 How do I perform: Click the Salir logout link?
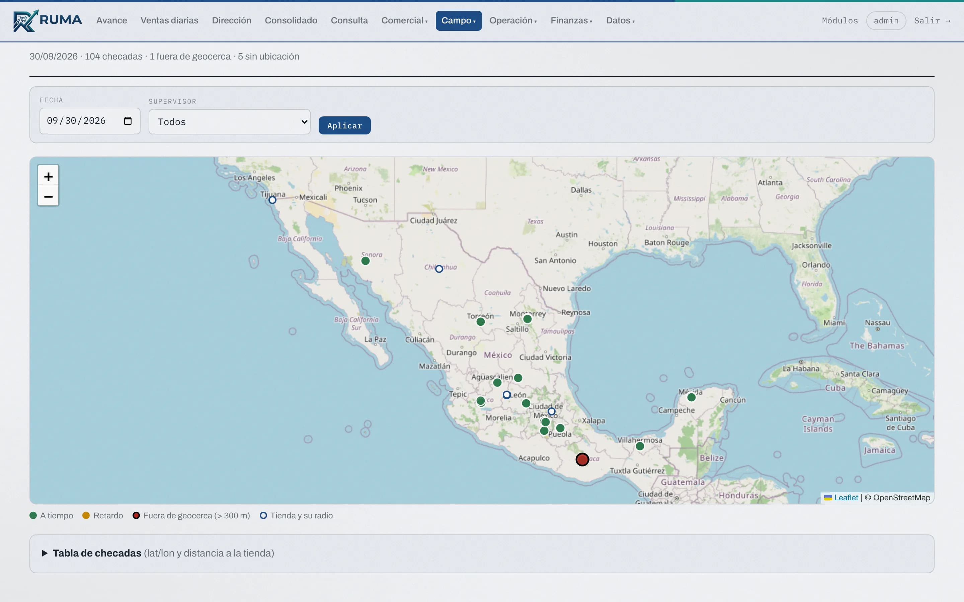pos(932,21)
